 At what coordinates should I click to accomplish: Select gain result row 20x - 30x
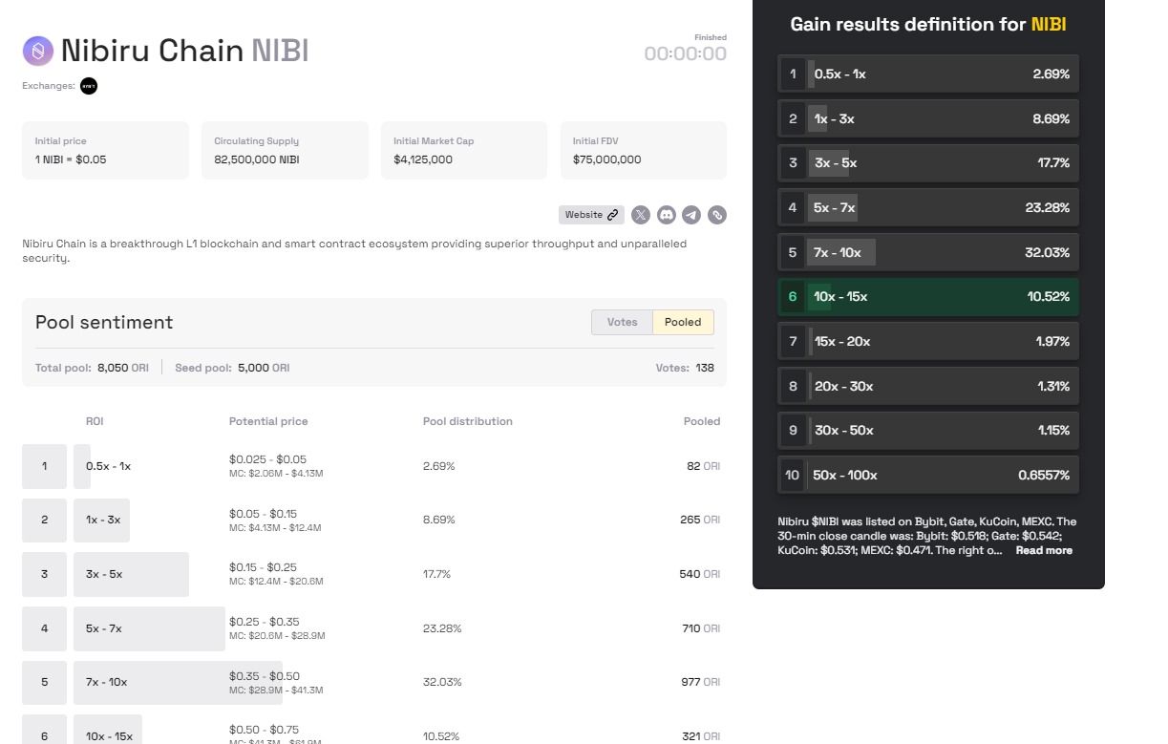click(928, 386)
